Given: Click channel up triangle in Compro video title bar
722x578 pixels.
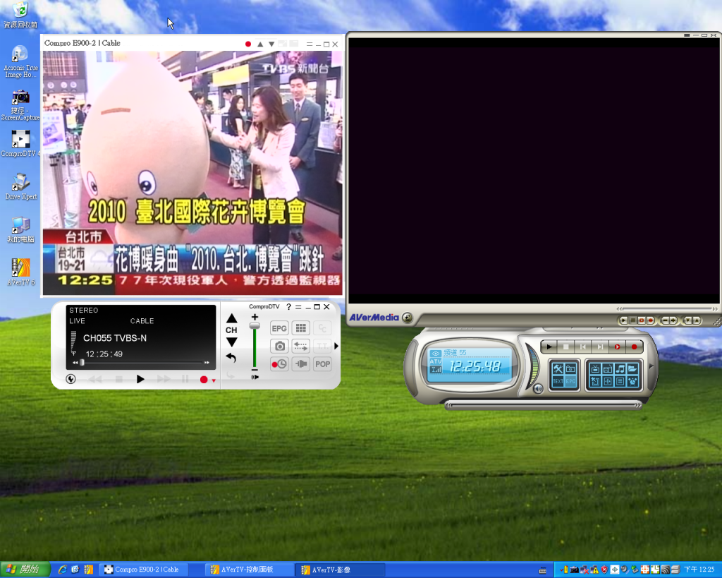Looking at the screenshot, I should point(260,44).
